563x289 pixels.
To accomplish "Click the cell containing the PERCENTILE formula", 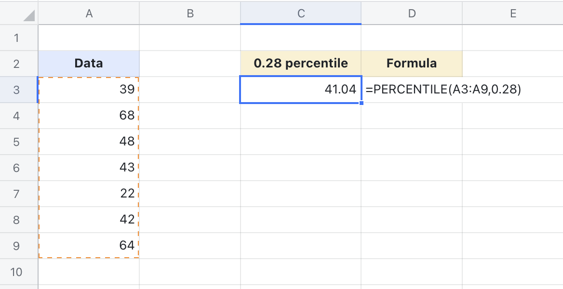I will click(412, 89).
